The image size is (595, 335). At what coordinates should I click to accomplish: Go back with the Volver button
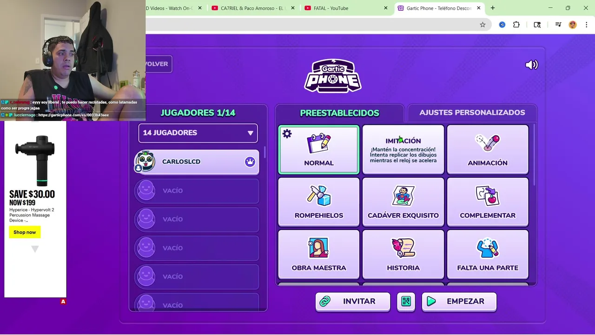click(x=159, y=64)
